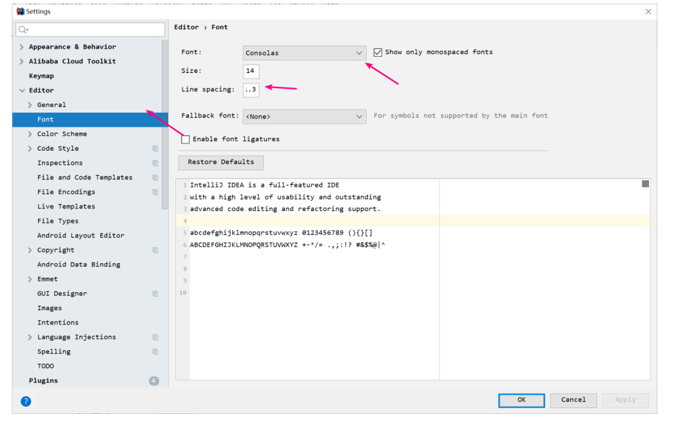Screen dimensions: 696x421
Task: Click the copy icon beside GUI Designer
Action: 155,294
